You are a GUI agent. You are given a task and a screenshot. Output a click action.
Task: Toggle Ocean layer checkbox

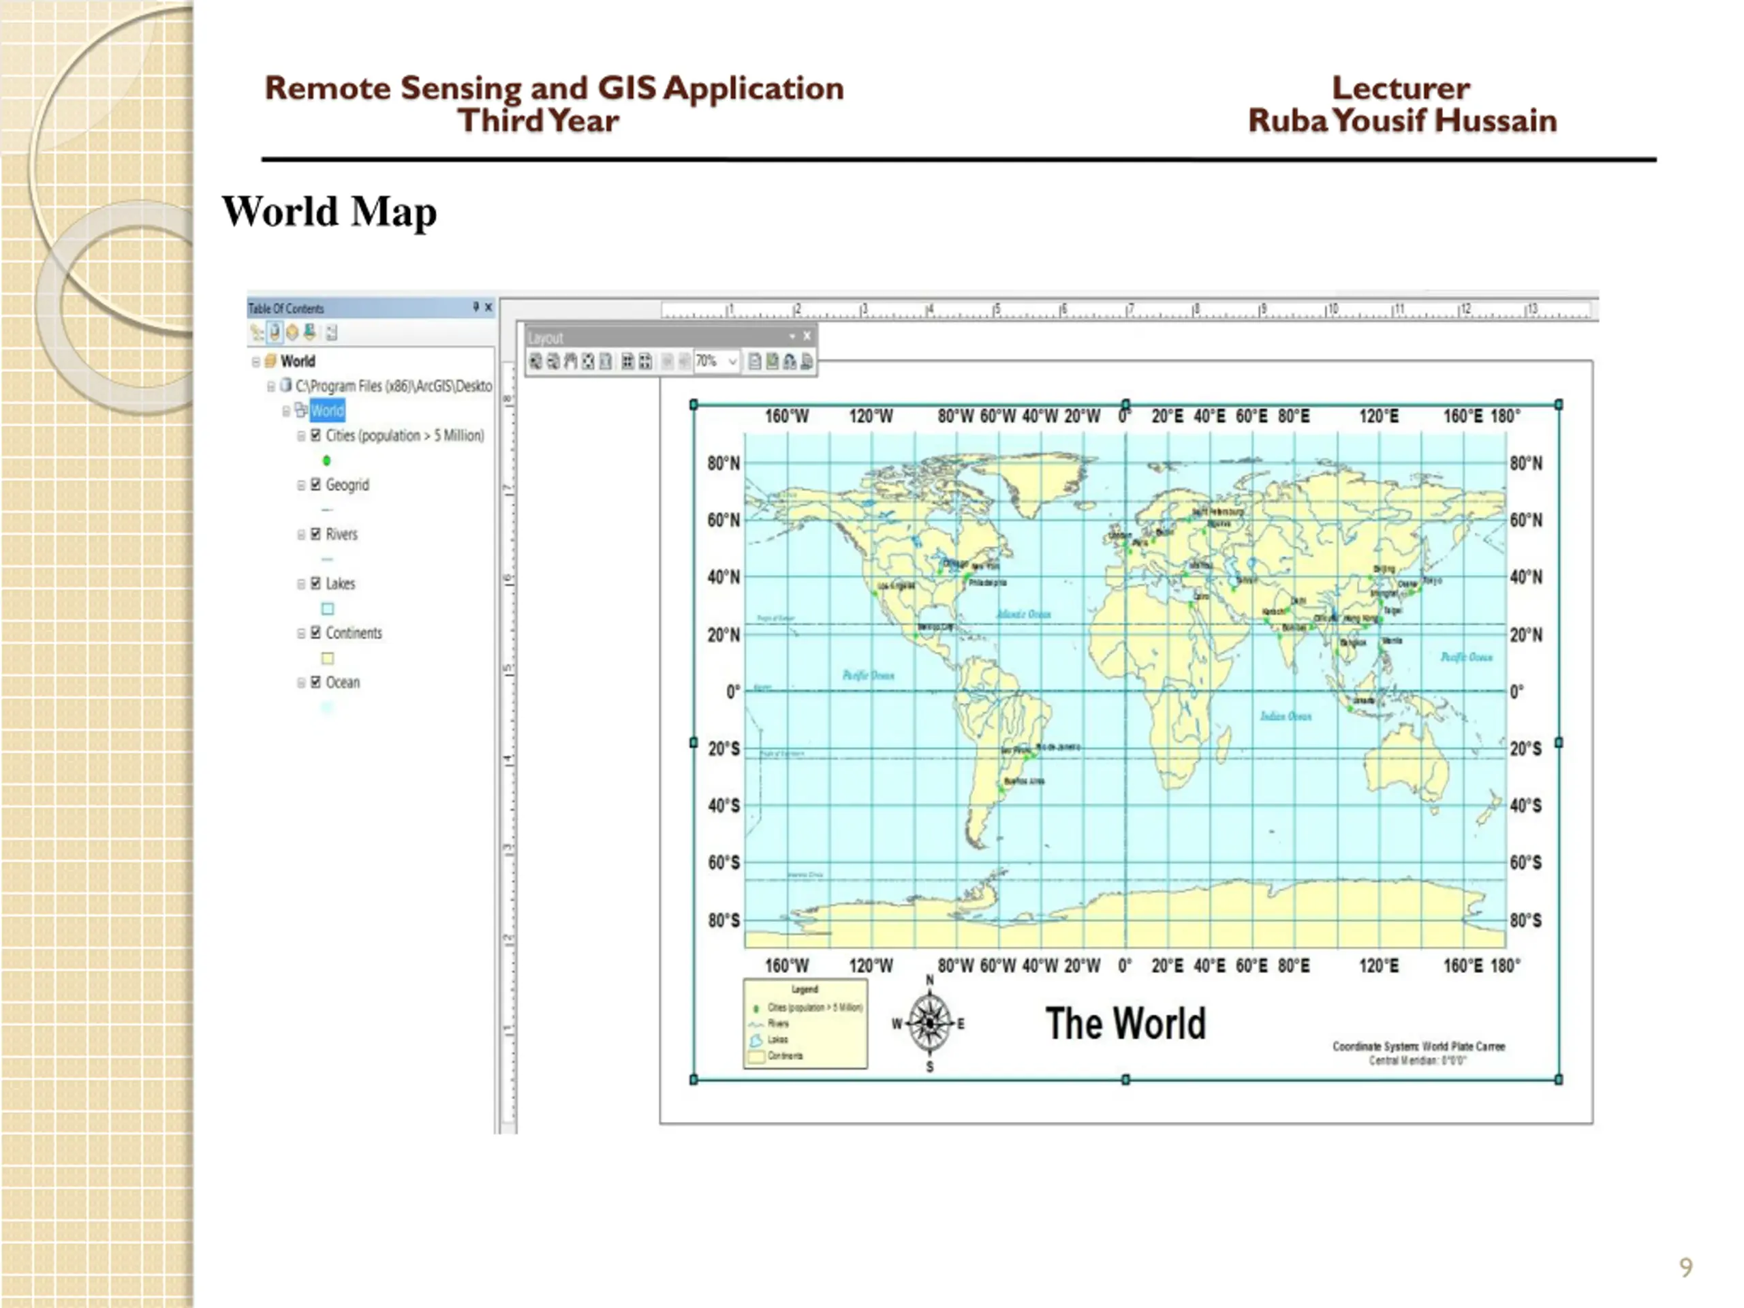coord(315,682)
